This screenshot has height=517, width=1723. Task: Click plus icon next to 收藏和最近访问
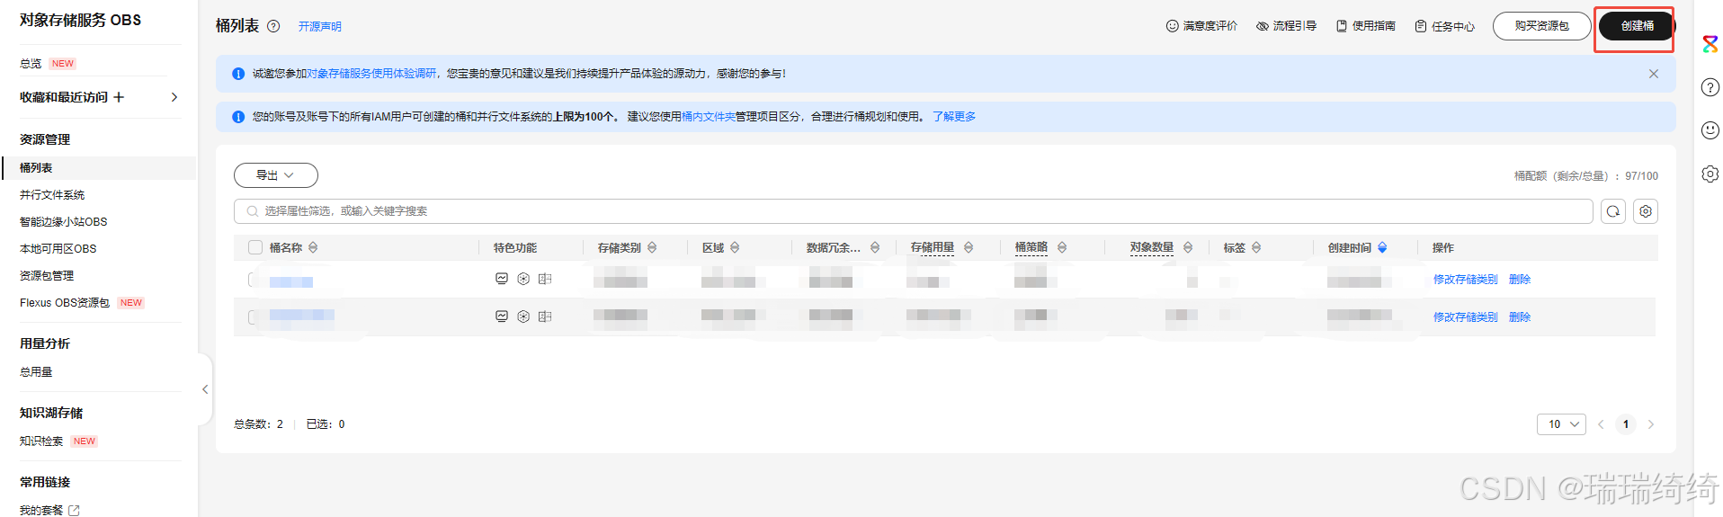point(119,97)
